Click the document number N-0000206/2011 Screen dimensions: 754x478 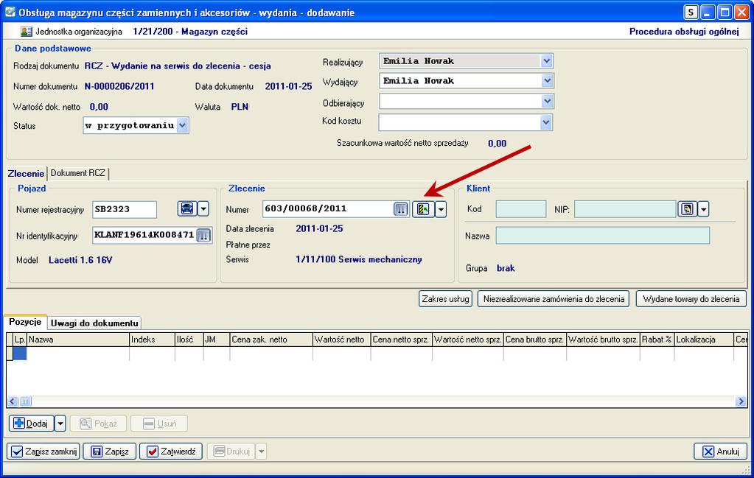[119, 86]
